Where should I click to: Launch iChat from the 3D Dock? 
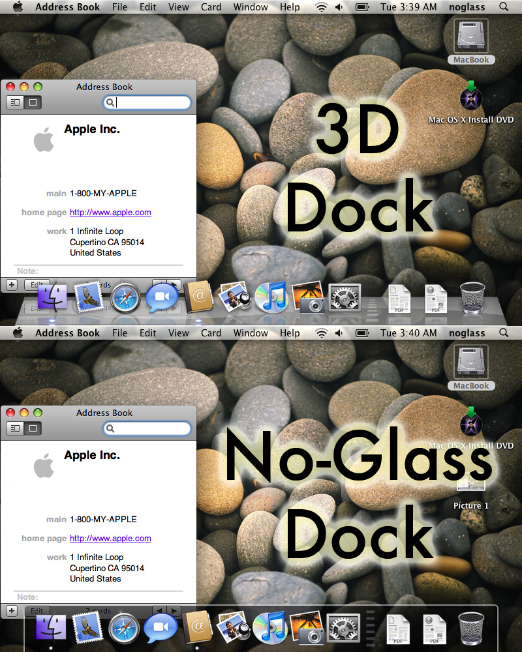(162, 297)
